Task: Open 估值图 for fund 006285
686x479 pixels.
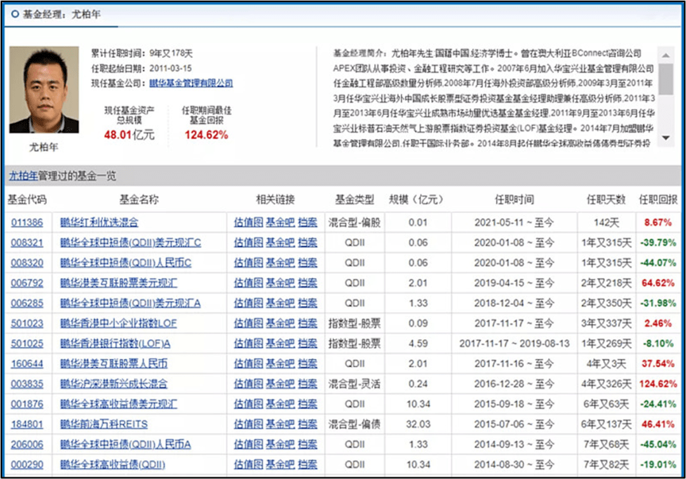Action: pyautogui.click(x=248, y=303)
